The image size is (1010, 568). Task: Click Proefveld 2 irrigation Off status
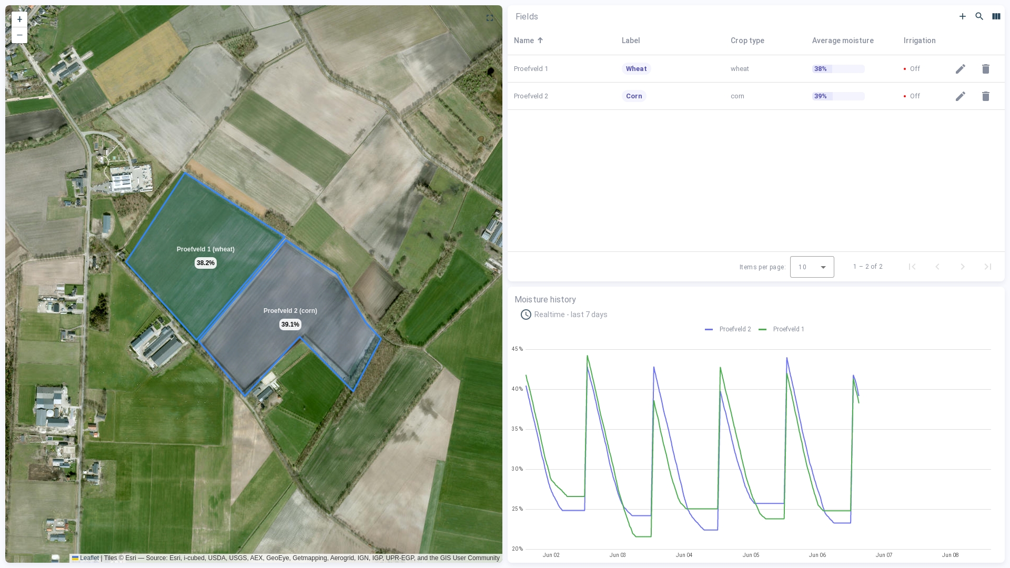pyautogui.click(x=912, y=96)
